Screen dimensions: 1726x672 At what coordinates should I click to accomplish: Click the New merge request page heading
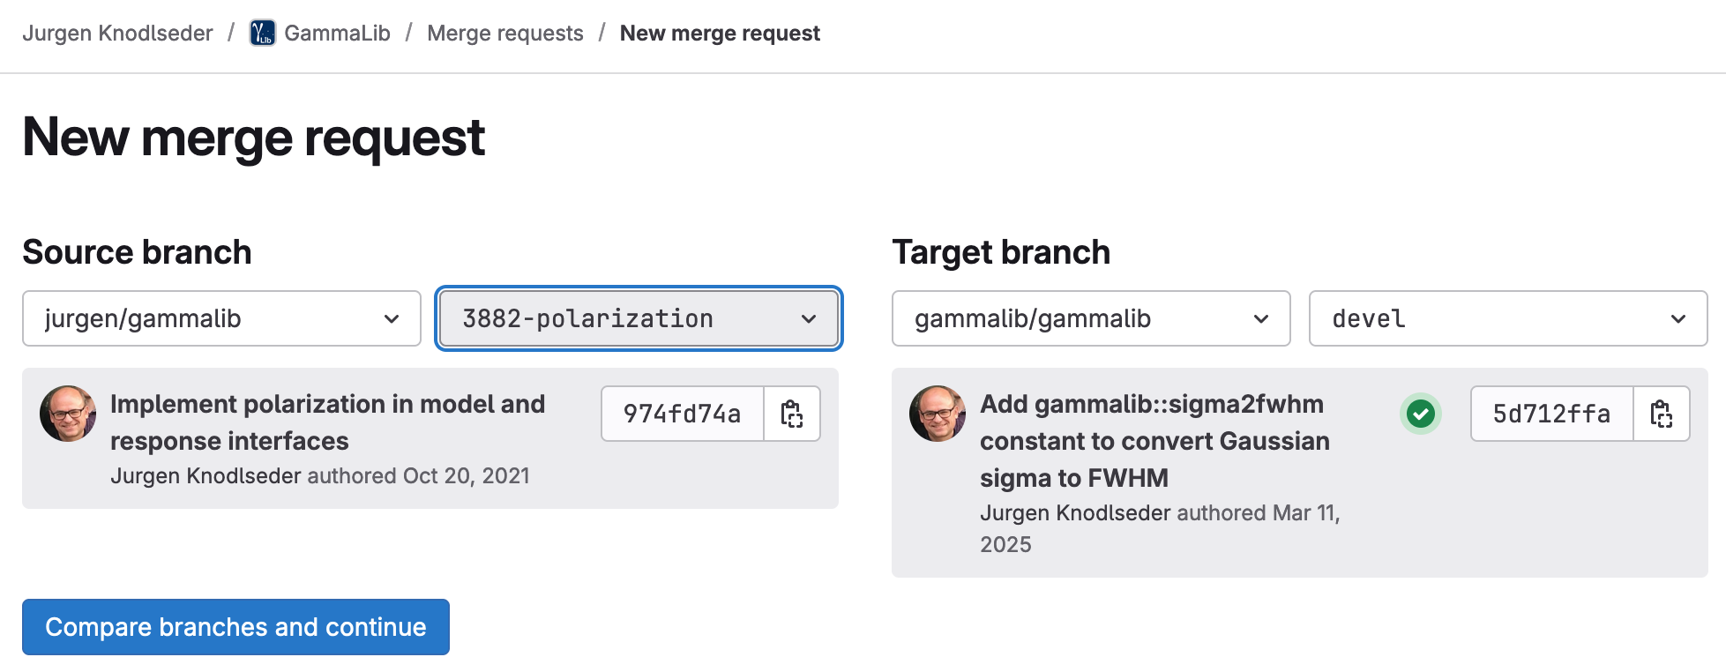253,137
